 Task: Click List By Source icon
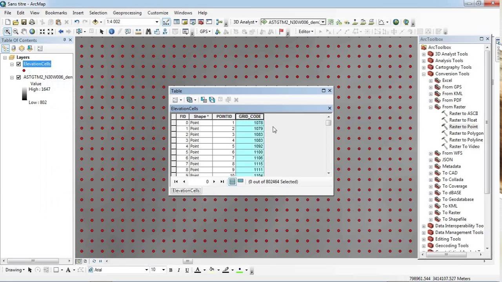pos(14,49)
